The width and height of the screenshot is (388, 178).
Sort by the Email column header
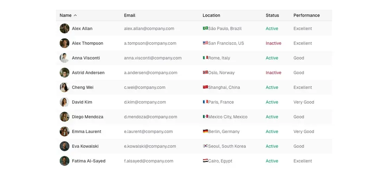[x=130, y=16]
